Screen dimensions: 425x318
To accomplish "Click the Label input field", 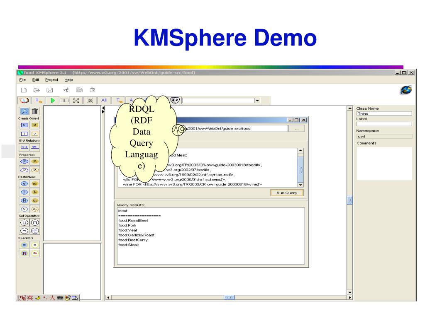I will [384, 124].
